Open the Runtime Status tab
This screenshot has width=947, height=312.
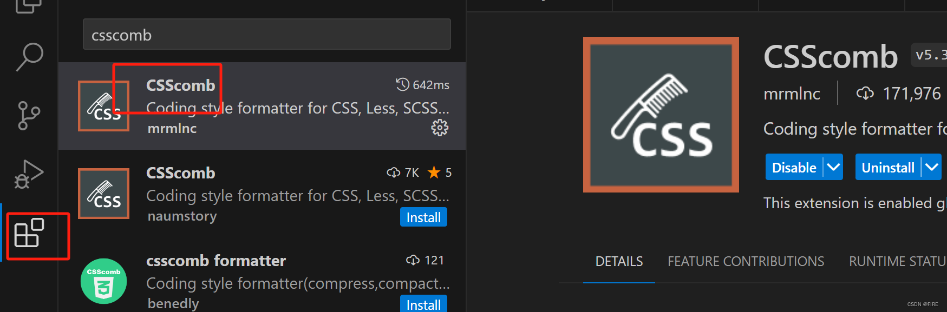pyautogui.click(x=897, y=262)
